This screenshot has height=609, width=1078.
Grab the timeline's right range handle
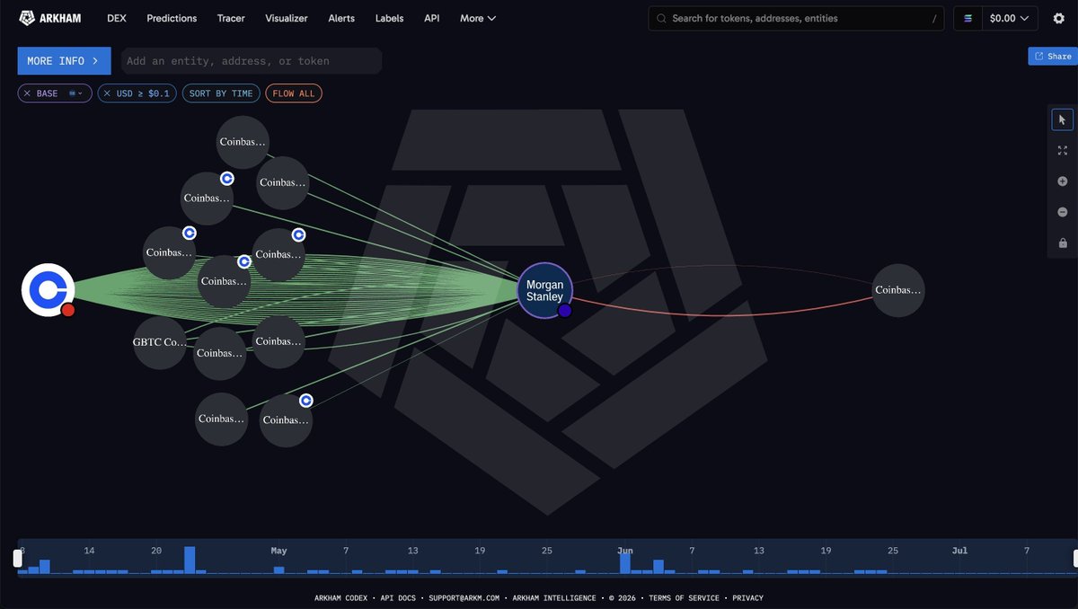[1074, 558]
